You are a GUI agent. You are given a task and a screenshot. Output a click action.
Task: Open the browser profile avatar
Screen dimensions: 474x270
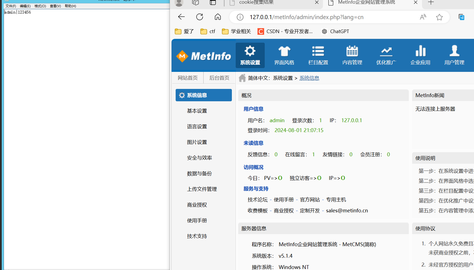point(179,3)
